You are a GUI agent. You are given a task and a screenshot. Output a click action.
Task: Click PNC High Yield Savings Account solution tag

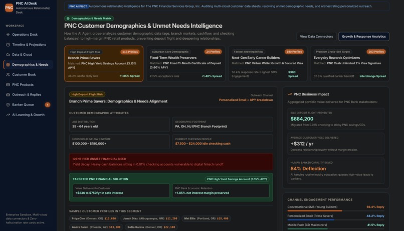pyautogui.click(x=237, y=179)
